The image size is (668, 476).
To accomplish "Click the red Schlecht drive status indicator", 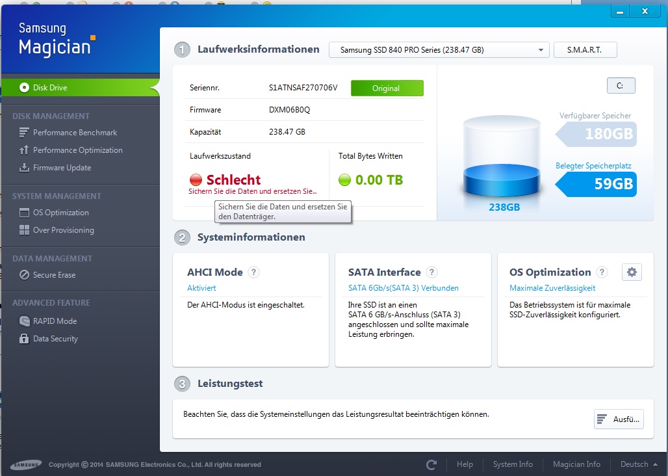I will point(196,180).
